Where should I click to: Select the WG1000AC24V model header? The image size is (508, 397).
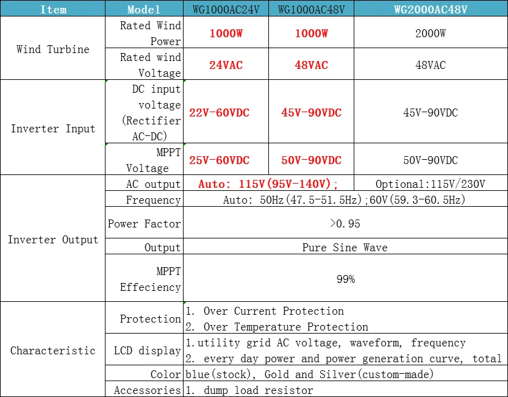pyautogui.click(x=226, y=9)
